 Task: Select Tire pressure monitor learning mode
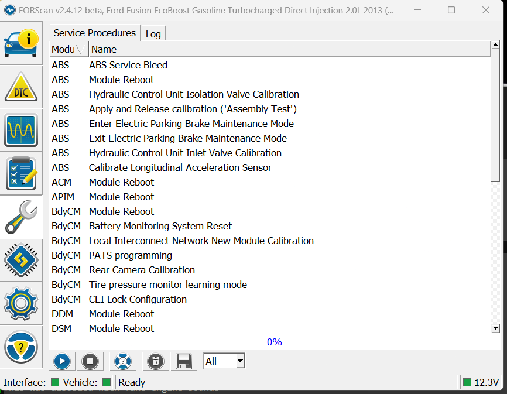click(270, 285)
